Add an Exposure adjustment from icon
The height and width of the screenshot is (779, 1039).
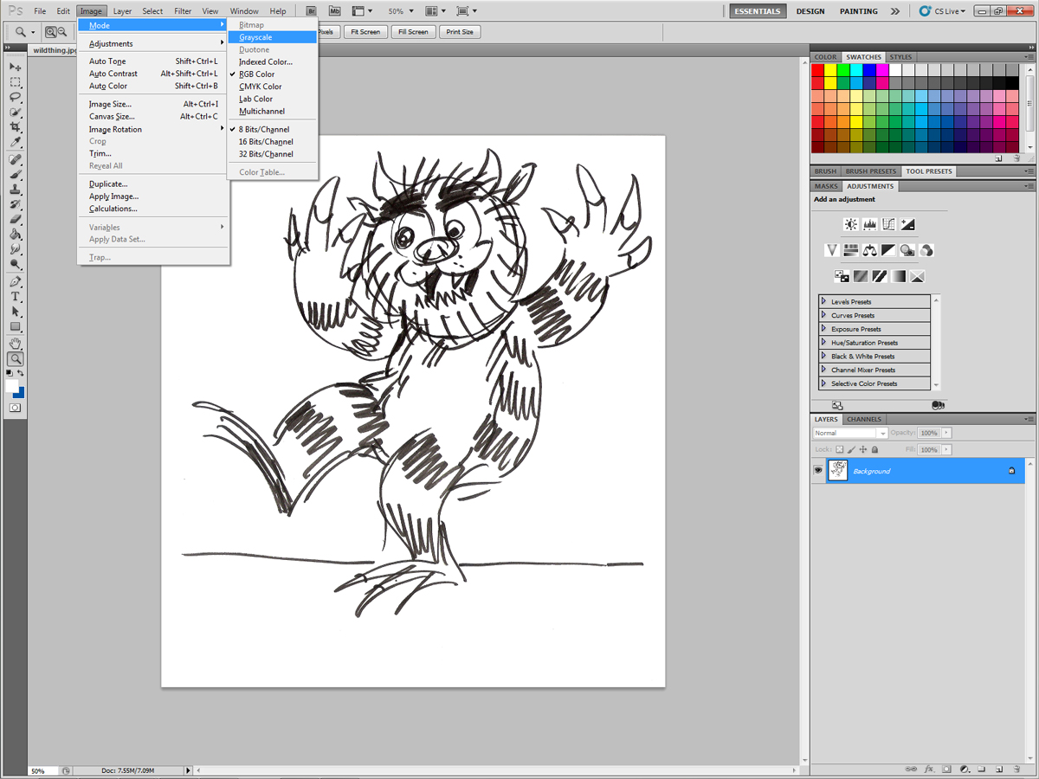(x=907, y=224)
